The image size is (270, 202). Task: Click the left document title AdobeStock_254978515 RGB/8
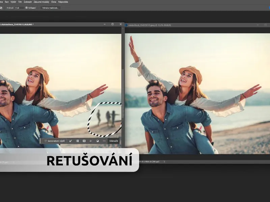click(x=17, y=24)
